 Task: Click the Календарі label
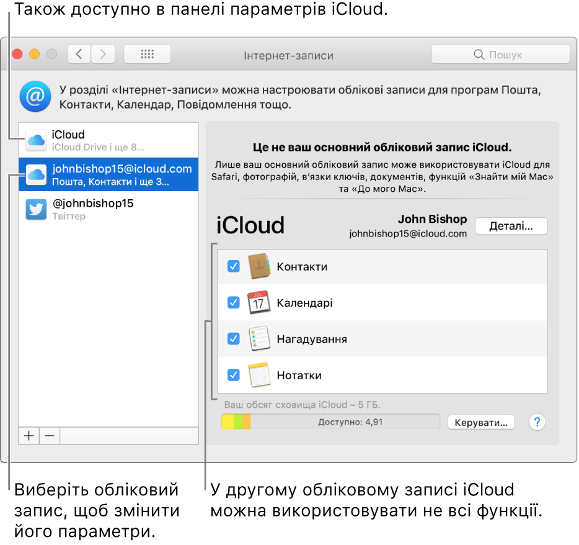click(304, 303)
